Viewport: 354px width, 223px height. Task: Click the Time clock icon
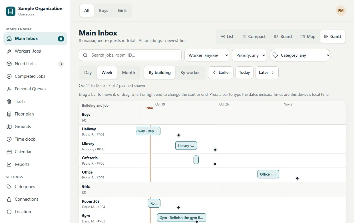point(9,139)
